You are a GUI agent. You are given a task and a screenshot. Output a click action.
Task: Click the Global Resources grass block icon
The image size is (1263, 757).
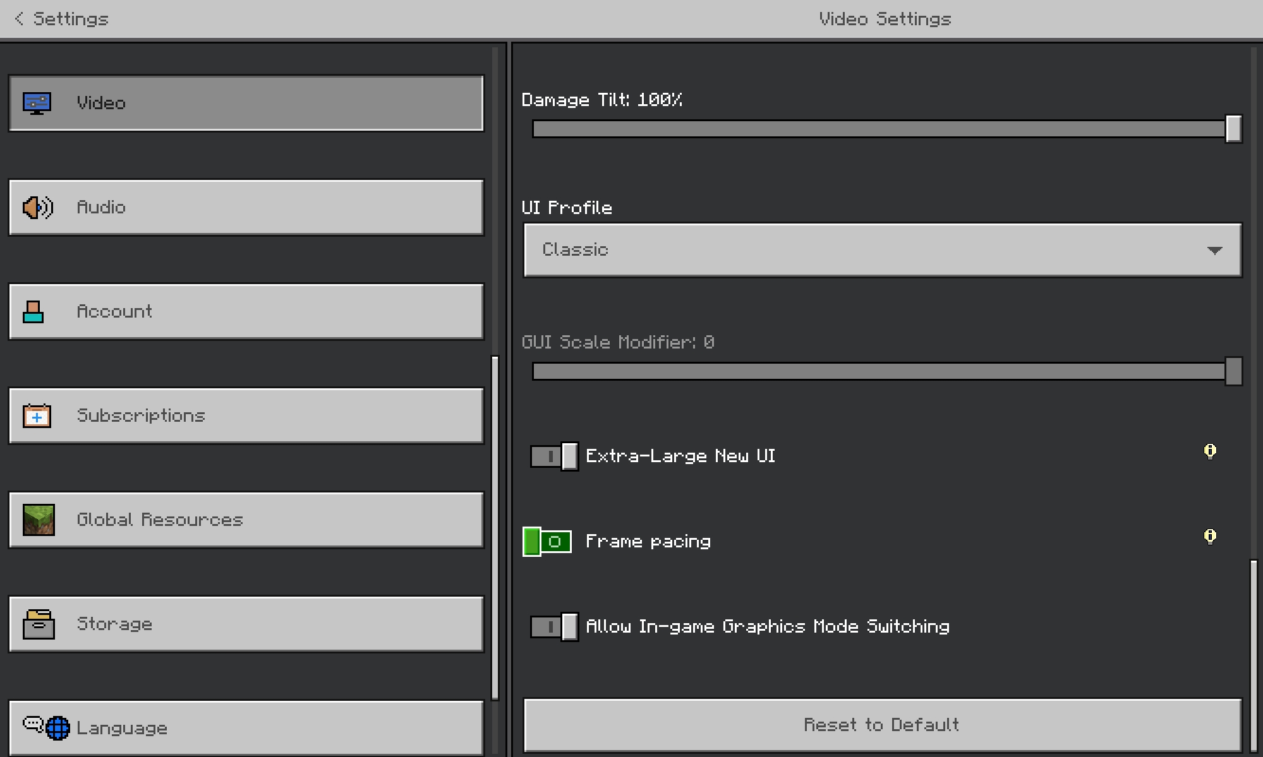pyautogui.click(x=39, y=520)
